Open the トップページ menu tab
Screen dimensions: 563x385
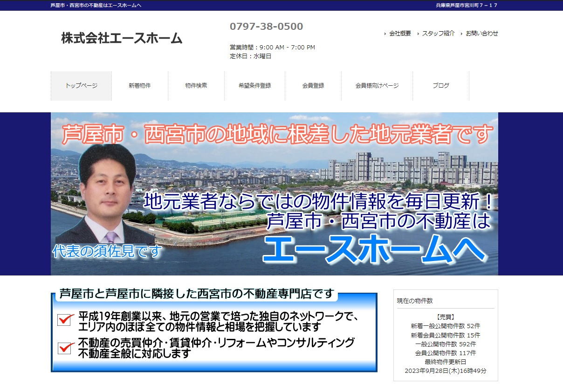(x=81, y=86)
